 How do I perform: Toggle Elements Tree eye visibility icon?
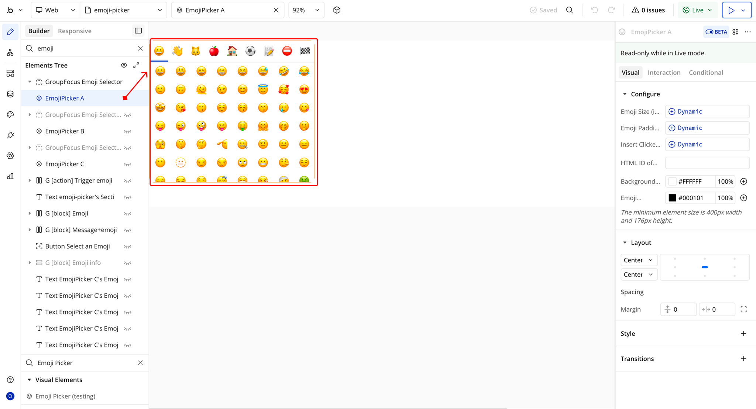[x=124, y=65]
